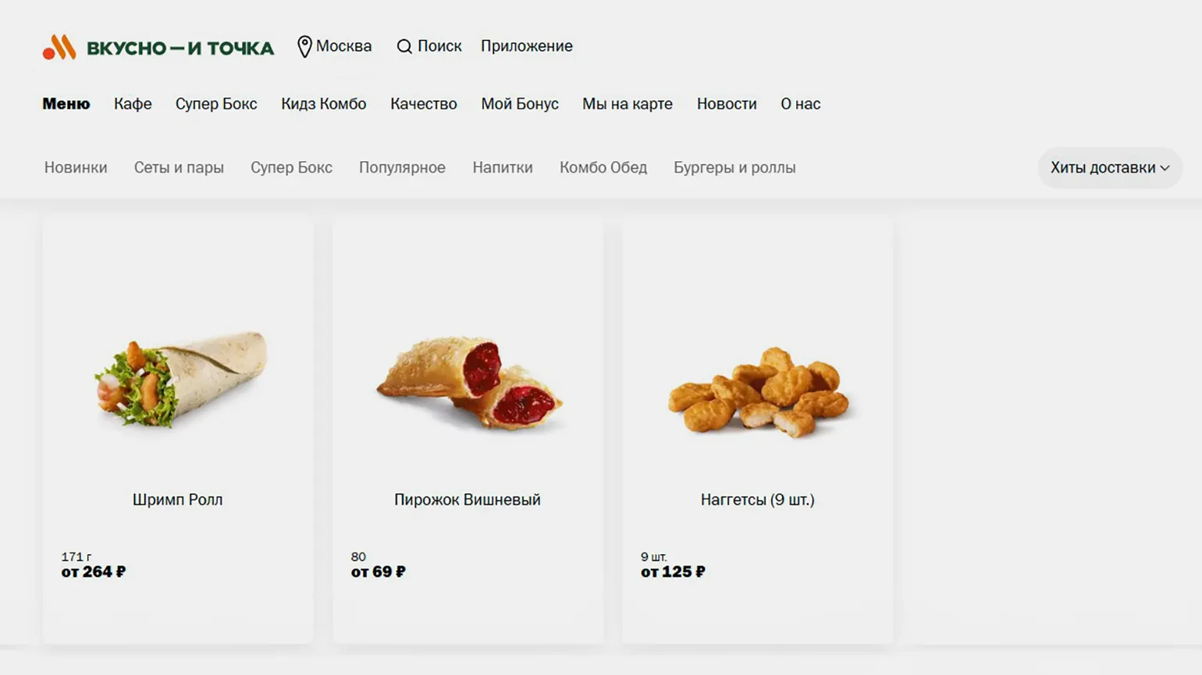Click the location pin icon next to Москва
The height and width of the screenshot is (675, 1202).
point(304,47)
